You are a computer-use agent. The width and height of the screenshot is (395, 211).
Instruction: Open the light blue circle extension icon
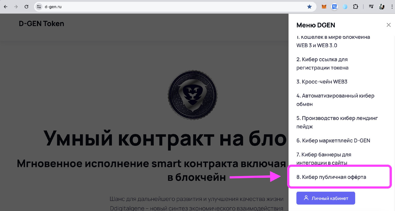(345, 7)
